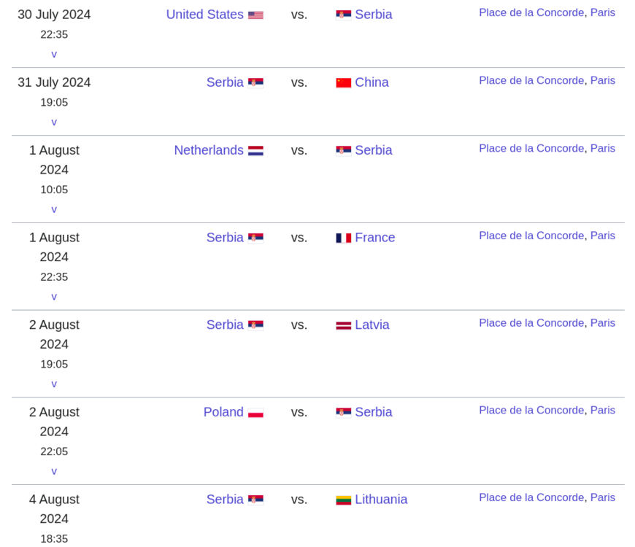Click the China flag icon
635x547 pixels.
pos(344,82)
